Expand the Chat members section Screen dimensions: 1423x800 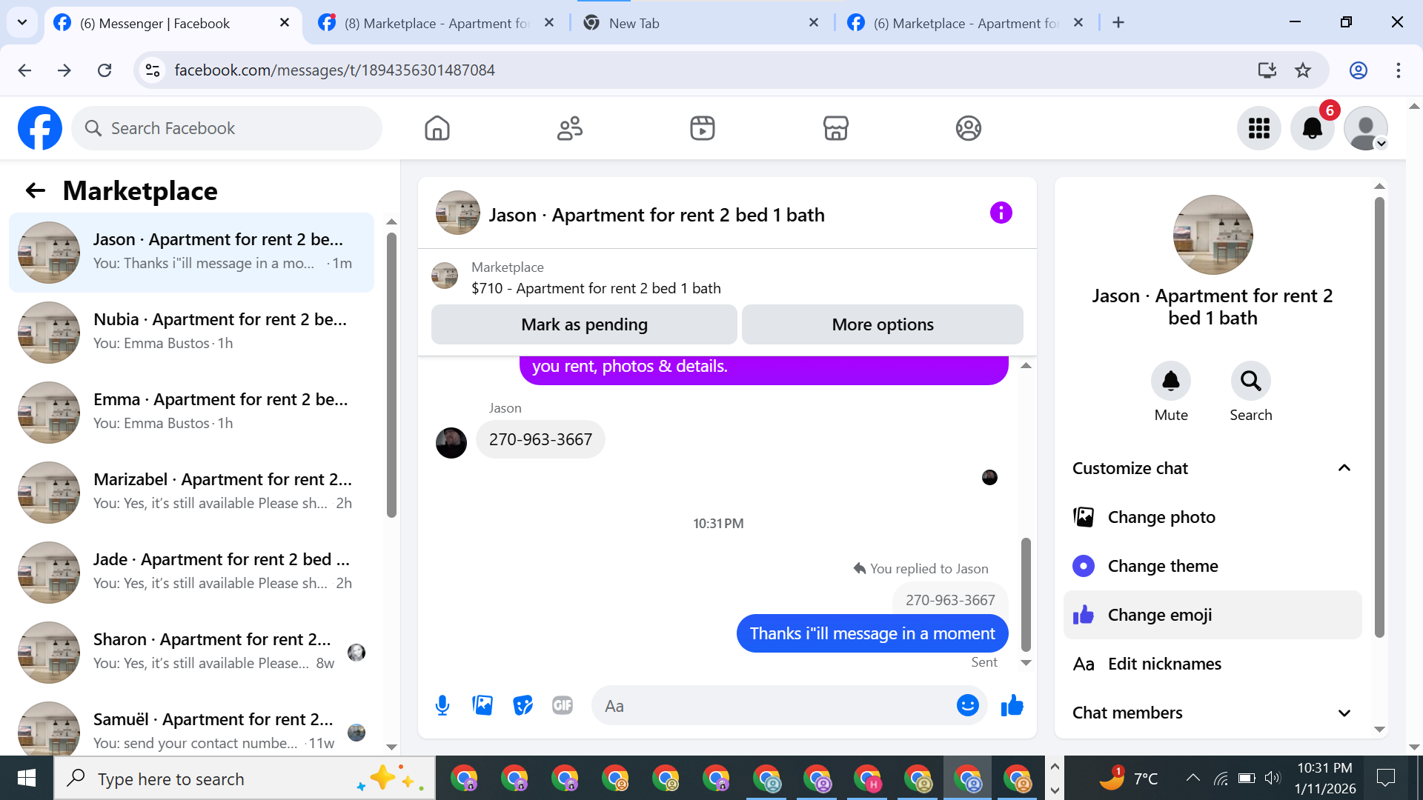(1213, 713)
